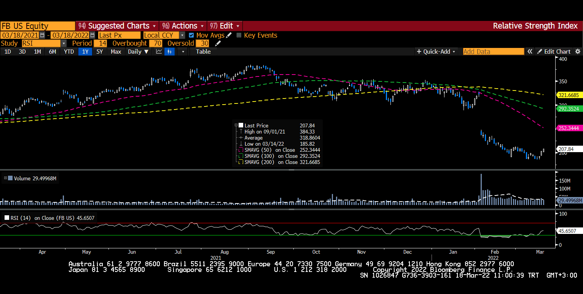Select the Max range tab
This screenshot has height=294, width=583.
116,52
